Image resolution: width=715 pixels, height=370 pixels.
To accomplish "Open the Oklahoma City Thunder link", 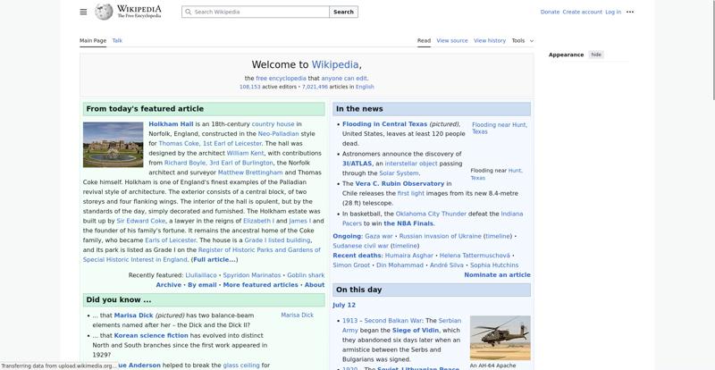I will (x=431, y=214).
